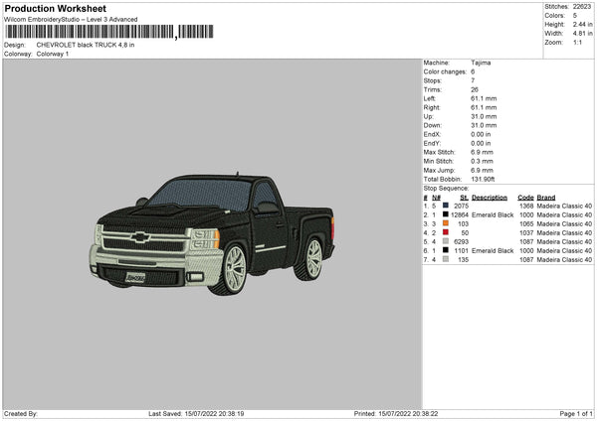
Task: Click the Min Stitch value 0.3 mm
Action: point(482,162)
